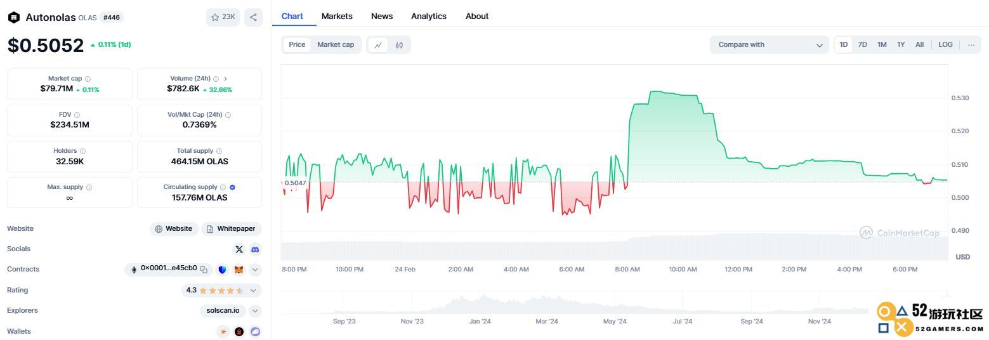
Task: Set the chart range to 1Y
Action: coord(901,44)
